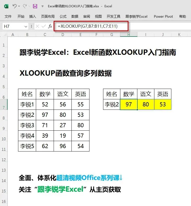
Task: Open the 文件 menu
Action: [x=8, y=16]
